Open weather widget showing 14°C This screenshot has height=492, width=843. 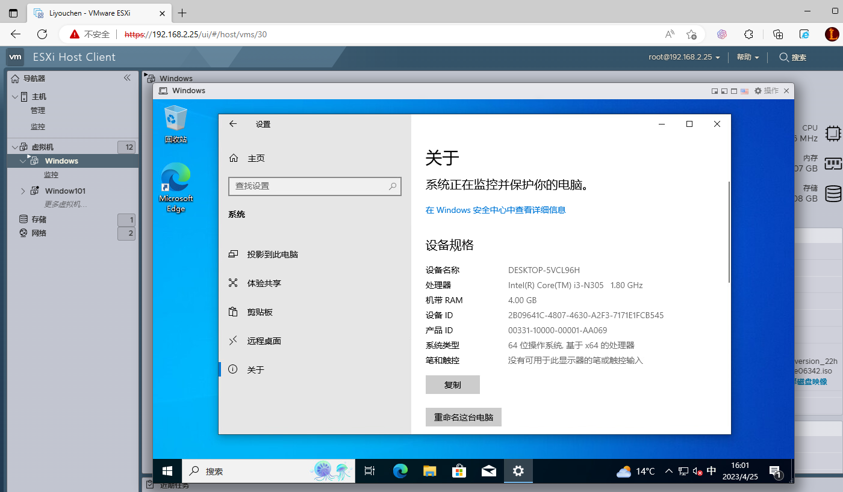pyautogui.click(x=636, y=471)
